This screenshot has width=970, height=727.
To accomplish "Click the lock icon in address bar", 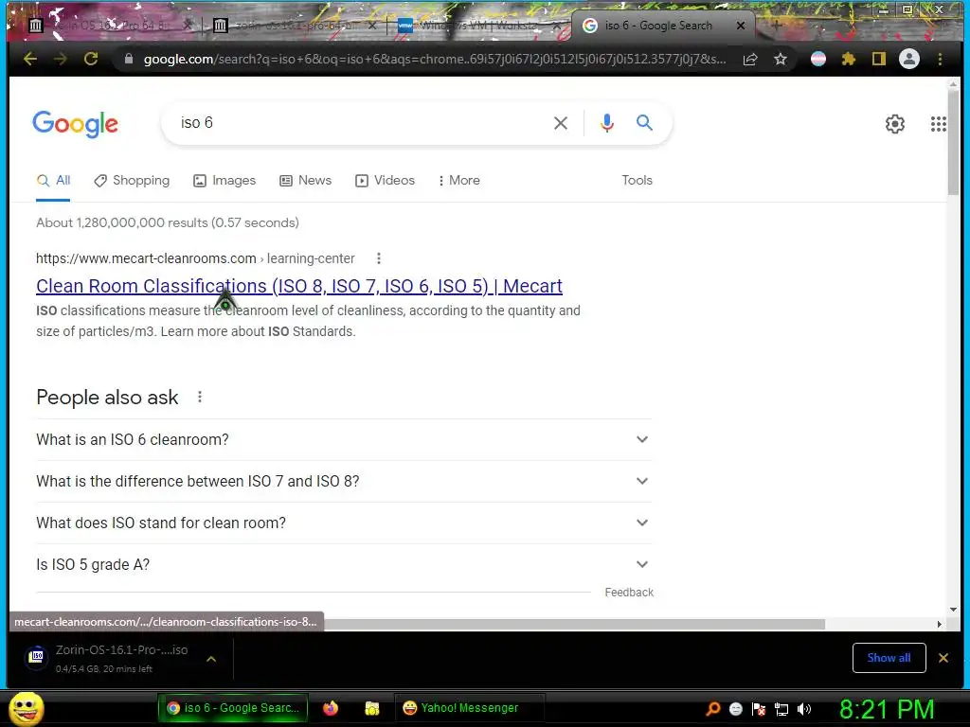I will click(129, 59).
